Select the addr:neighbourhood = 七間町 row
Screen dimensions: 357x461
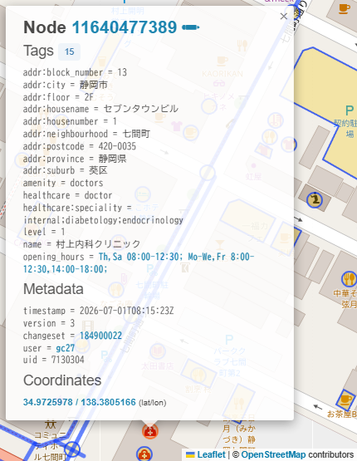tap(86, 134)
